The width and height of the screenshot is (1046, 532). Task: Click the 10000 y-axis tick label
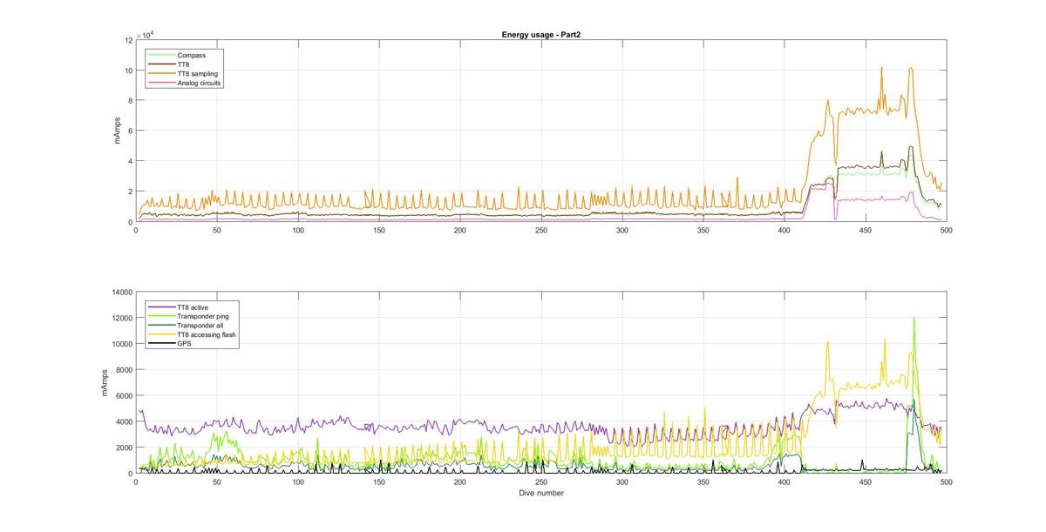[120, 344]
